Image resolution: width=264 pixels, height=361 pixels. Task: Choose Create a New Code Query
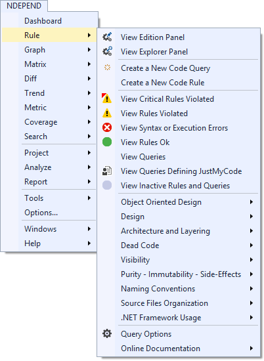coord(165,68)
